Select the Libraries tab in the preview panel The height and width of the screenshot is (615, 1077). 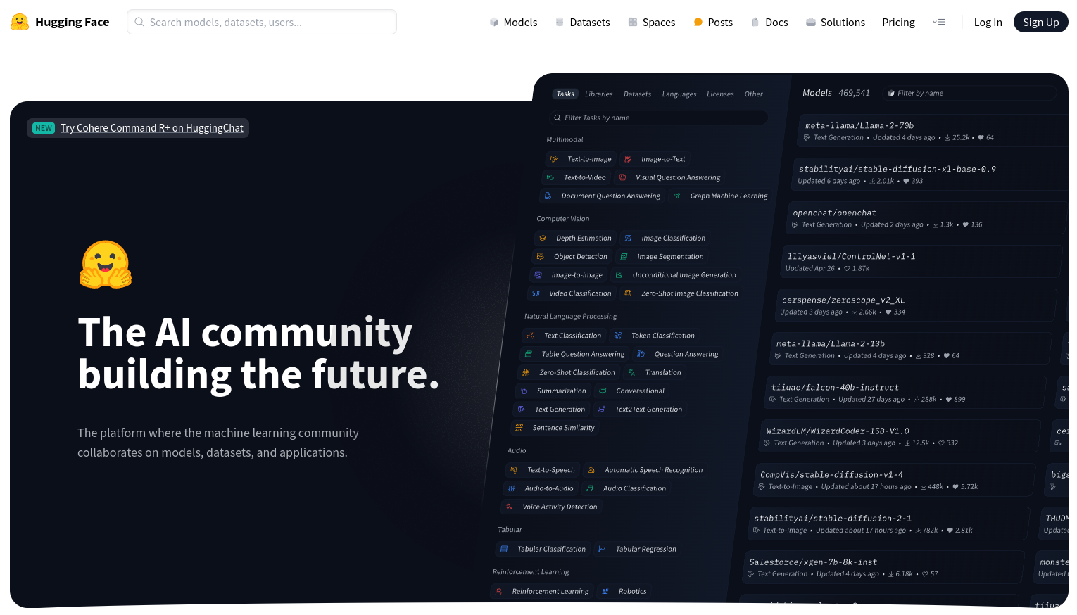(x=598, y=94)
